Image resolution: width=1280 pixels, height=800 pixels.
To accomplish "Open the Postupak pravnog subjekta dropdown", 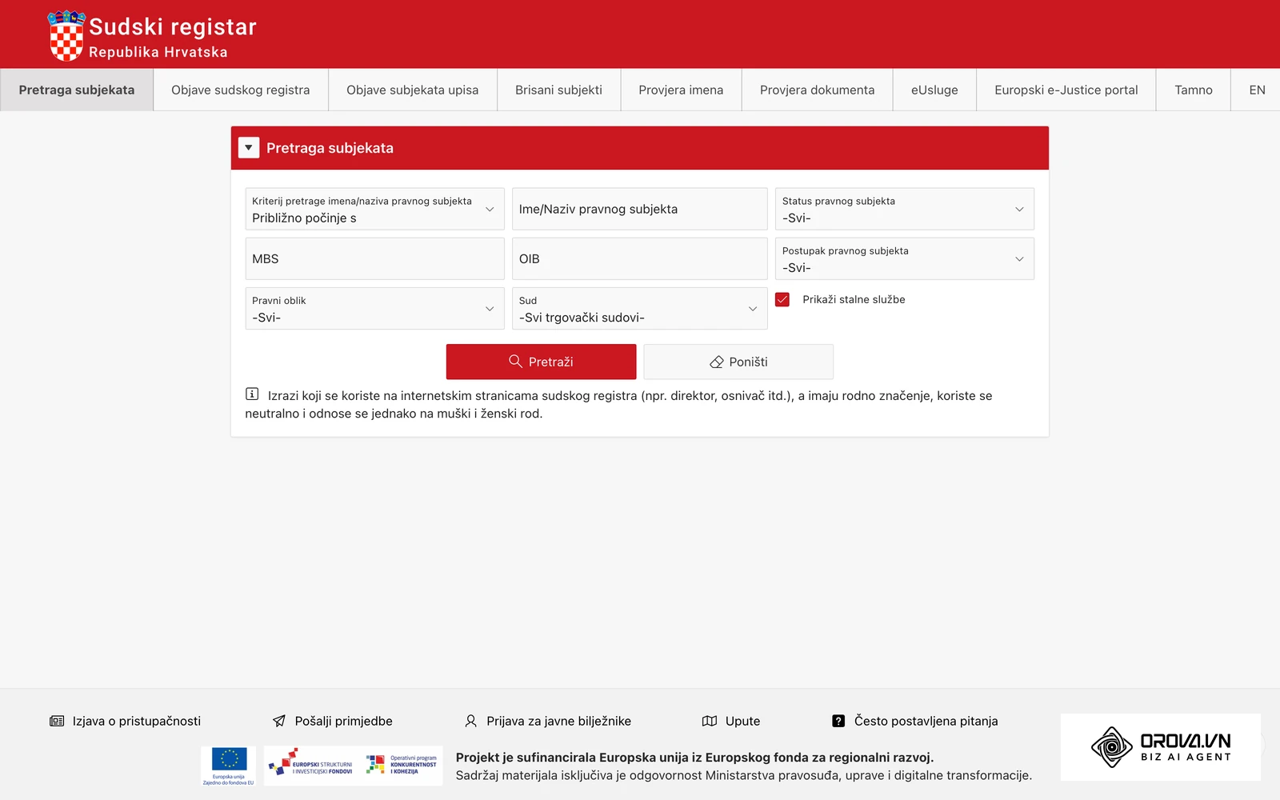I will pyautogui.click(x=904, y=258).
